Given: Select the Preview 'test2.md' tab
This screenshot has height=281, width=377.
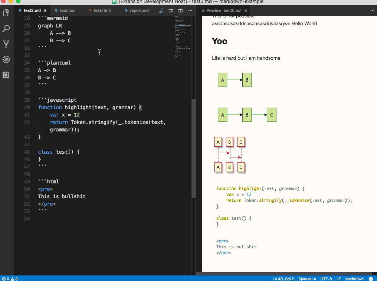Looking at the screenshot, I should pyautogui.click(x=224, y=11).
